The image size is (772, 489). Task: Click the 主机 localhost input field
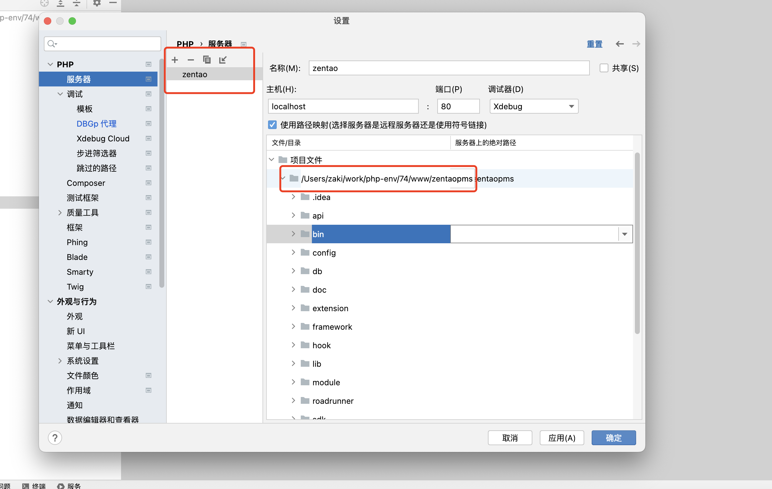pos(343,107)
